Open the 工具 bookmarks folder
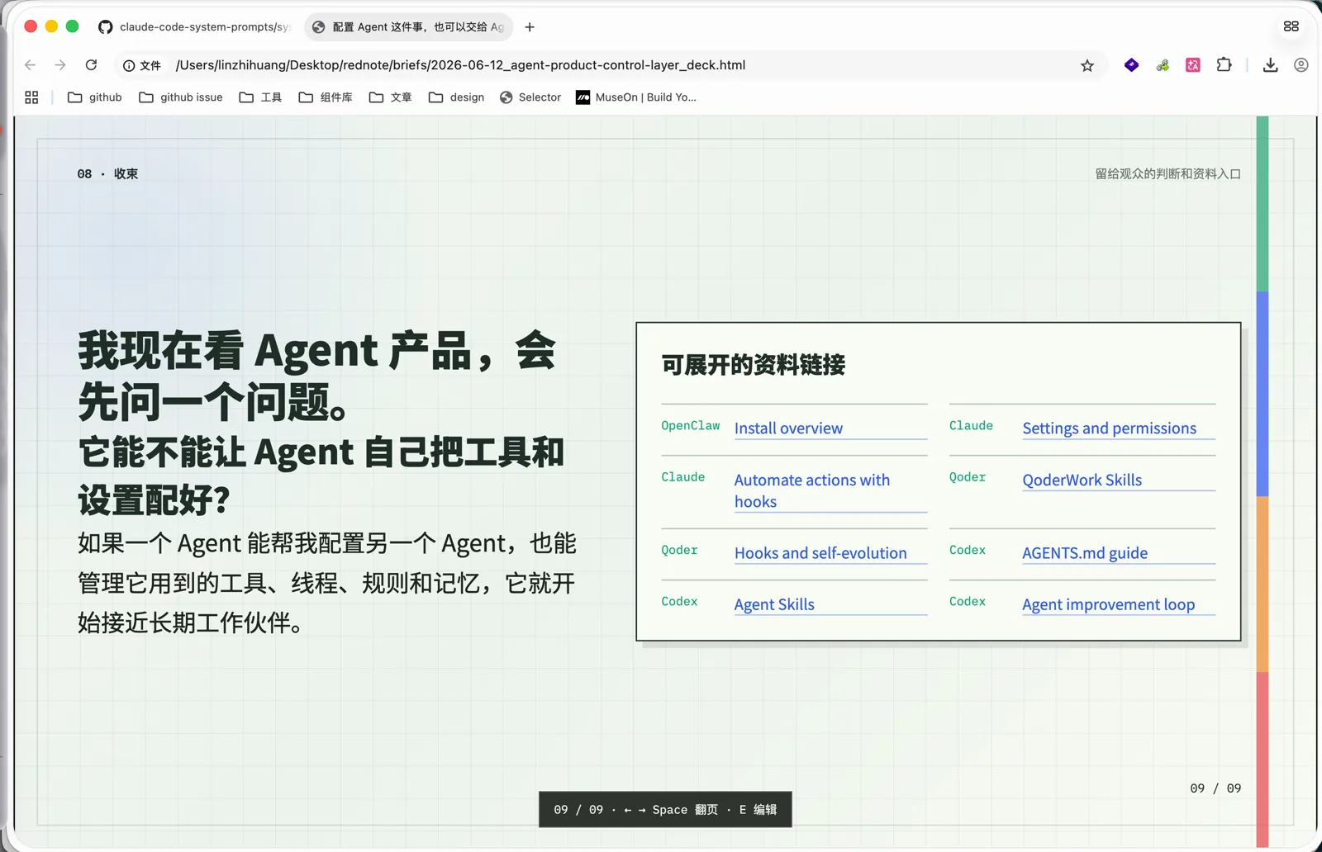The image size is (1322, 852). (x=260, y=97)
